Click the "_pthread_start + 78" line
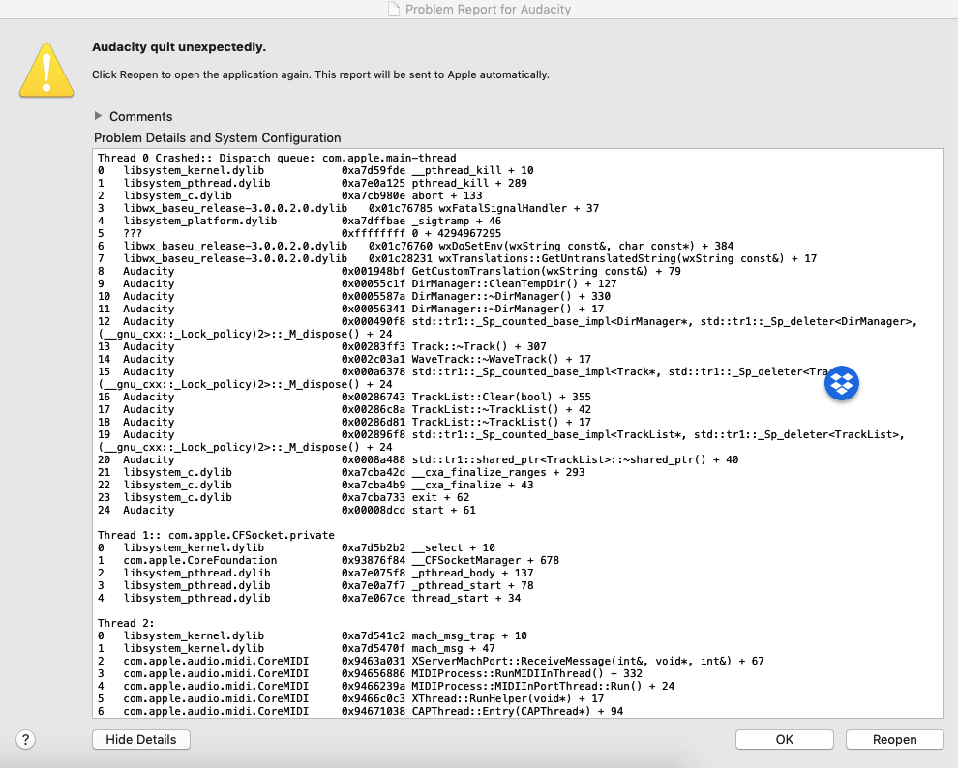This screenshot has height=768, width=958. coord(315,585)
